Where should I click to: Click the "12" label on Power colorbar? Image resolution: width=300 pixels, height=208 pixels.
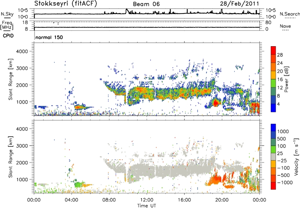280,88
